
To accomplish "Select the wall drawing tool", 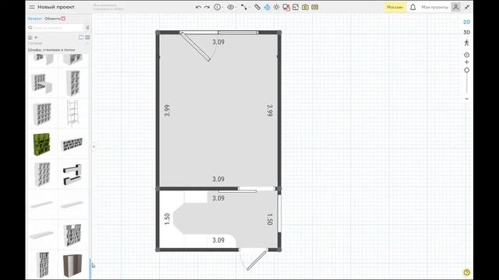I will [x=244, y=7].
